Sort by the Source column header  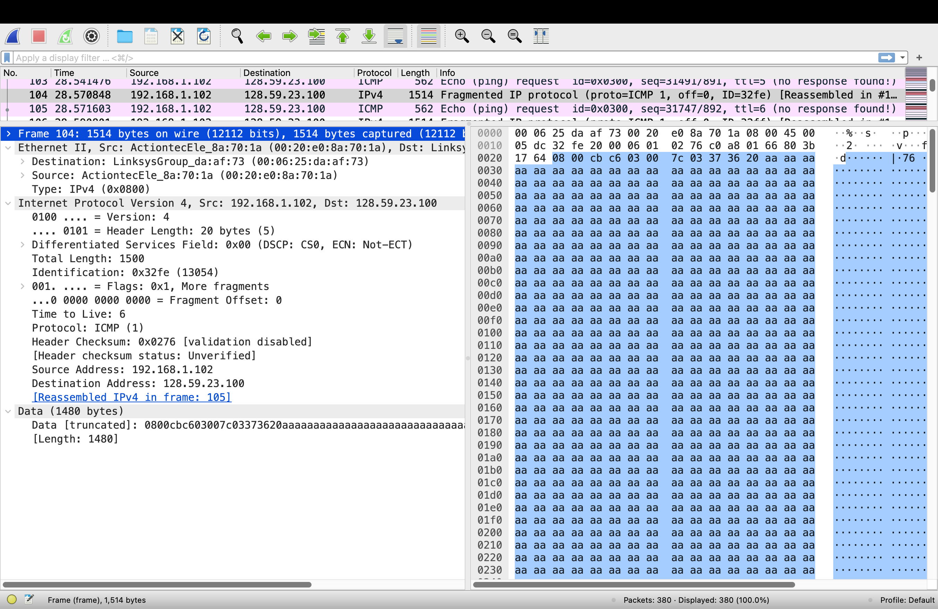[x=144, y=73]
